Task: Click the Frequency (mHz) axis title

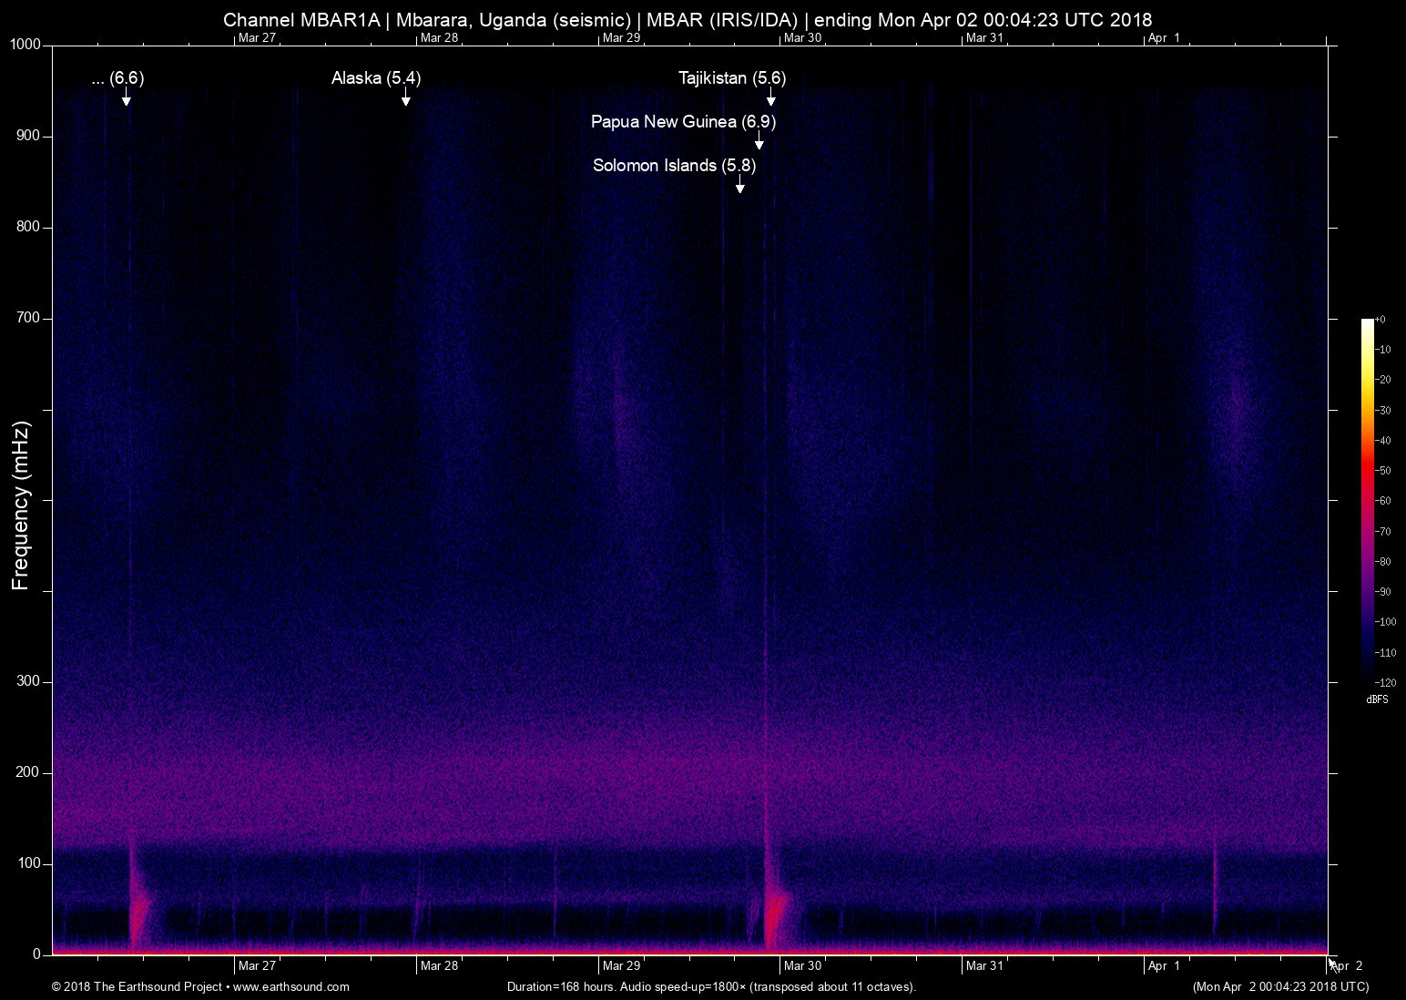Action: click(x=21, y=505)
